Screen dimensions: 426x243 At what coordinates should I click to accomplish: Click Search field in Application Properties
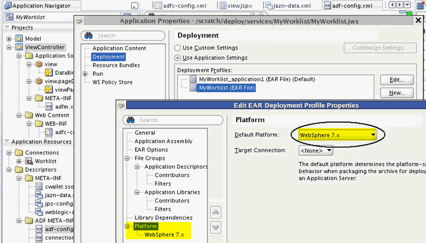click(x=123, y=36)
